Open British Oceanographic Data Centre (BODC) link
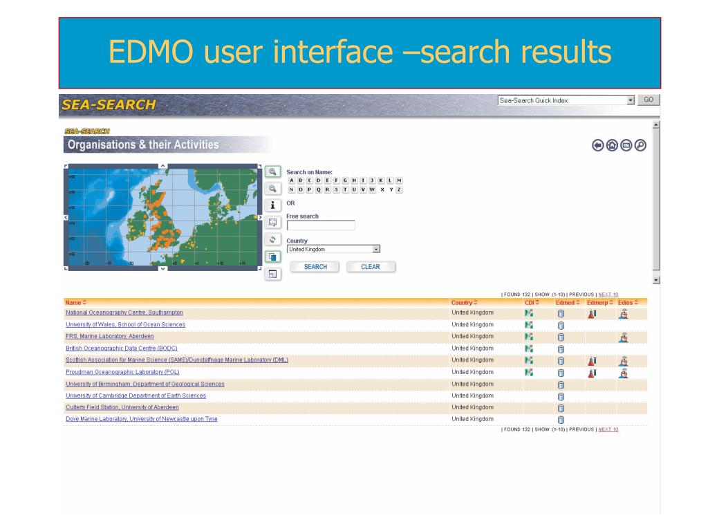 point(122,348)
